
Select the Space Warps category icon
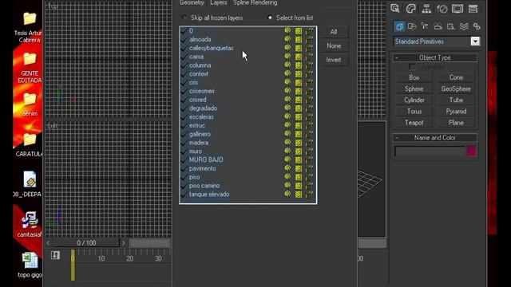[x=464, y=26]
